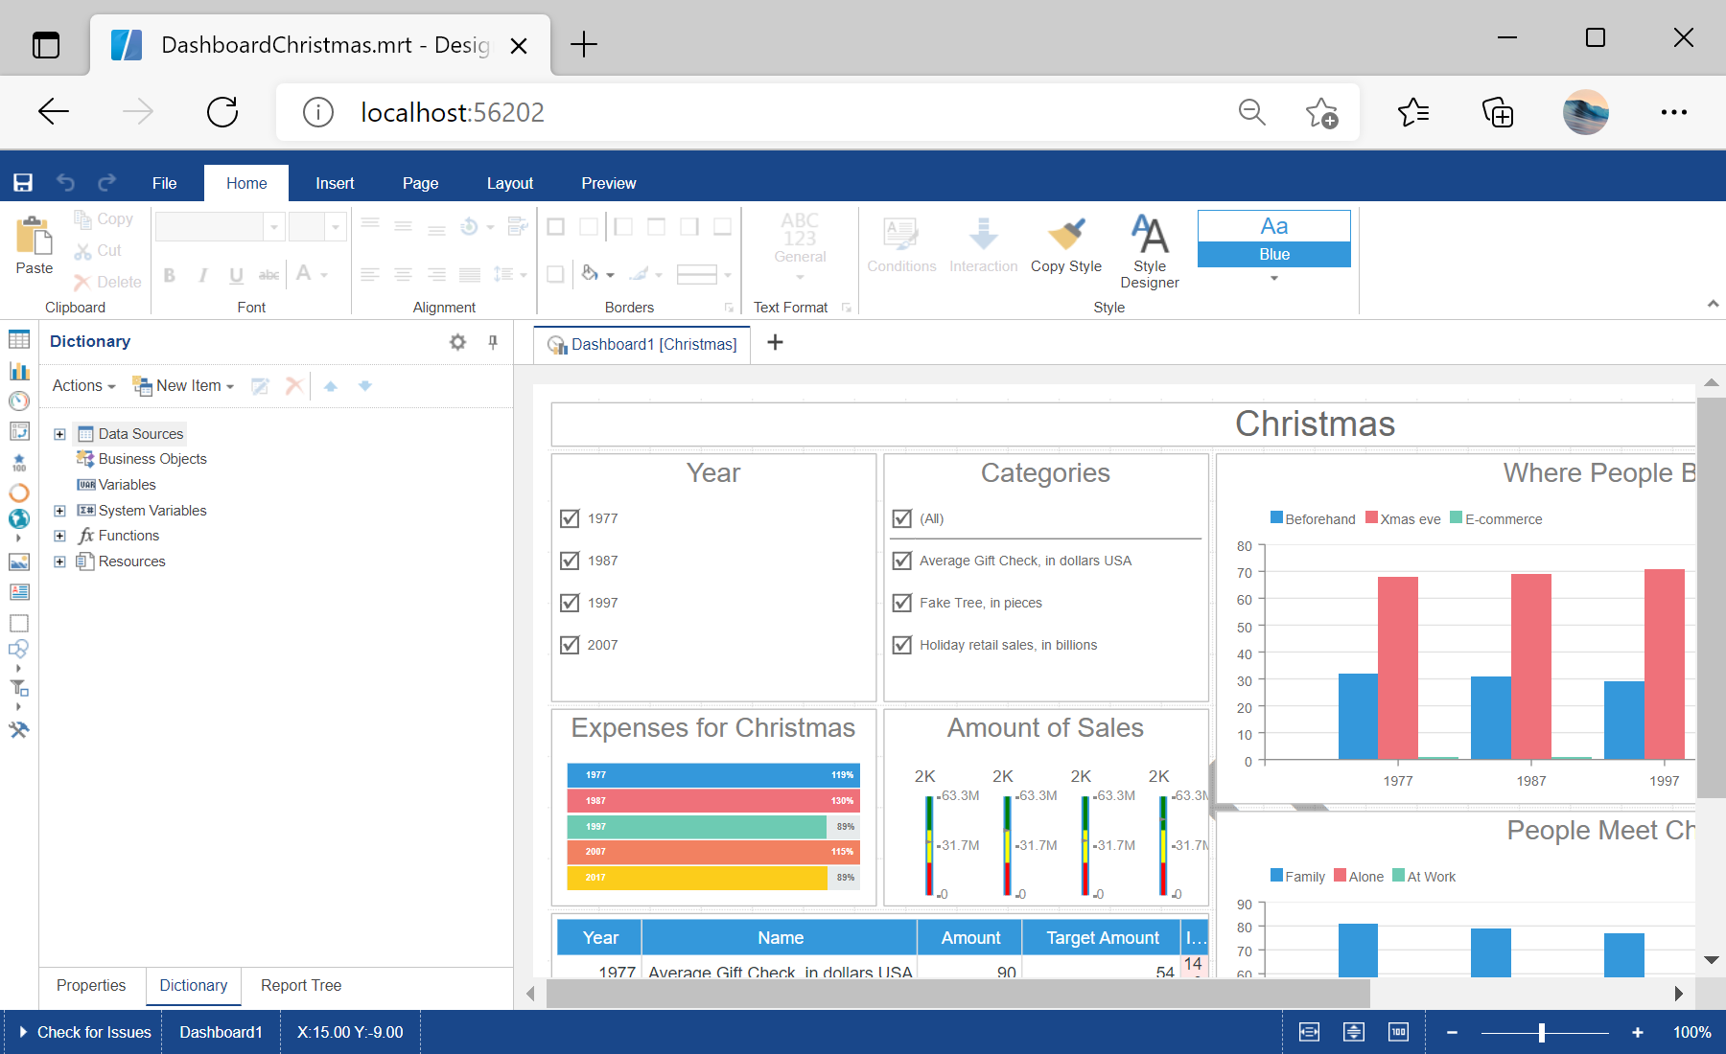Viewport: 1726px width, 1054px height.
Task: Select the Indicator icon in sidebar
Action: coord(19,463)
